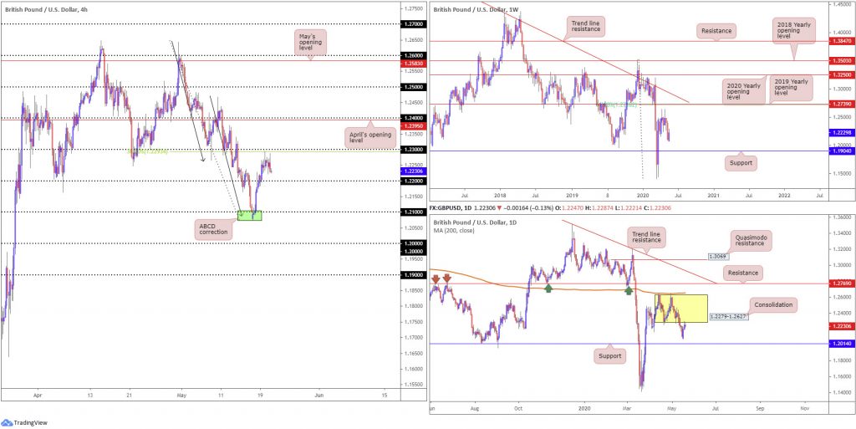Viewport: 856px width, 429px height.
Task: Click the Consolidation callout
Action: 773,304
